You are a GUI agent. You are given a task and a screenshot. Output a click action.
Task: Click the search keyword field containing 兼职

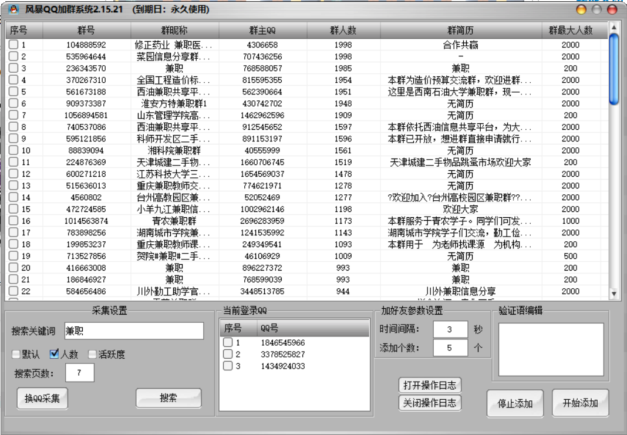click(x=134, y=331)
